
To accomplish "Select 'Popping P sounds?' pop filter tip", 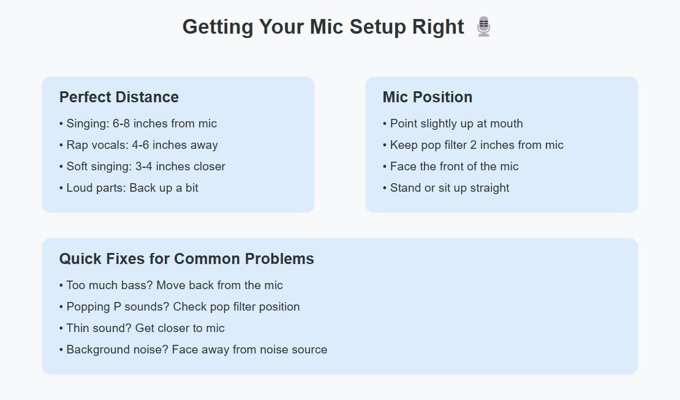I will click(x=179, y=307).
